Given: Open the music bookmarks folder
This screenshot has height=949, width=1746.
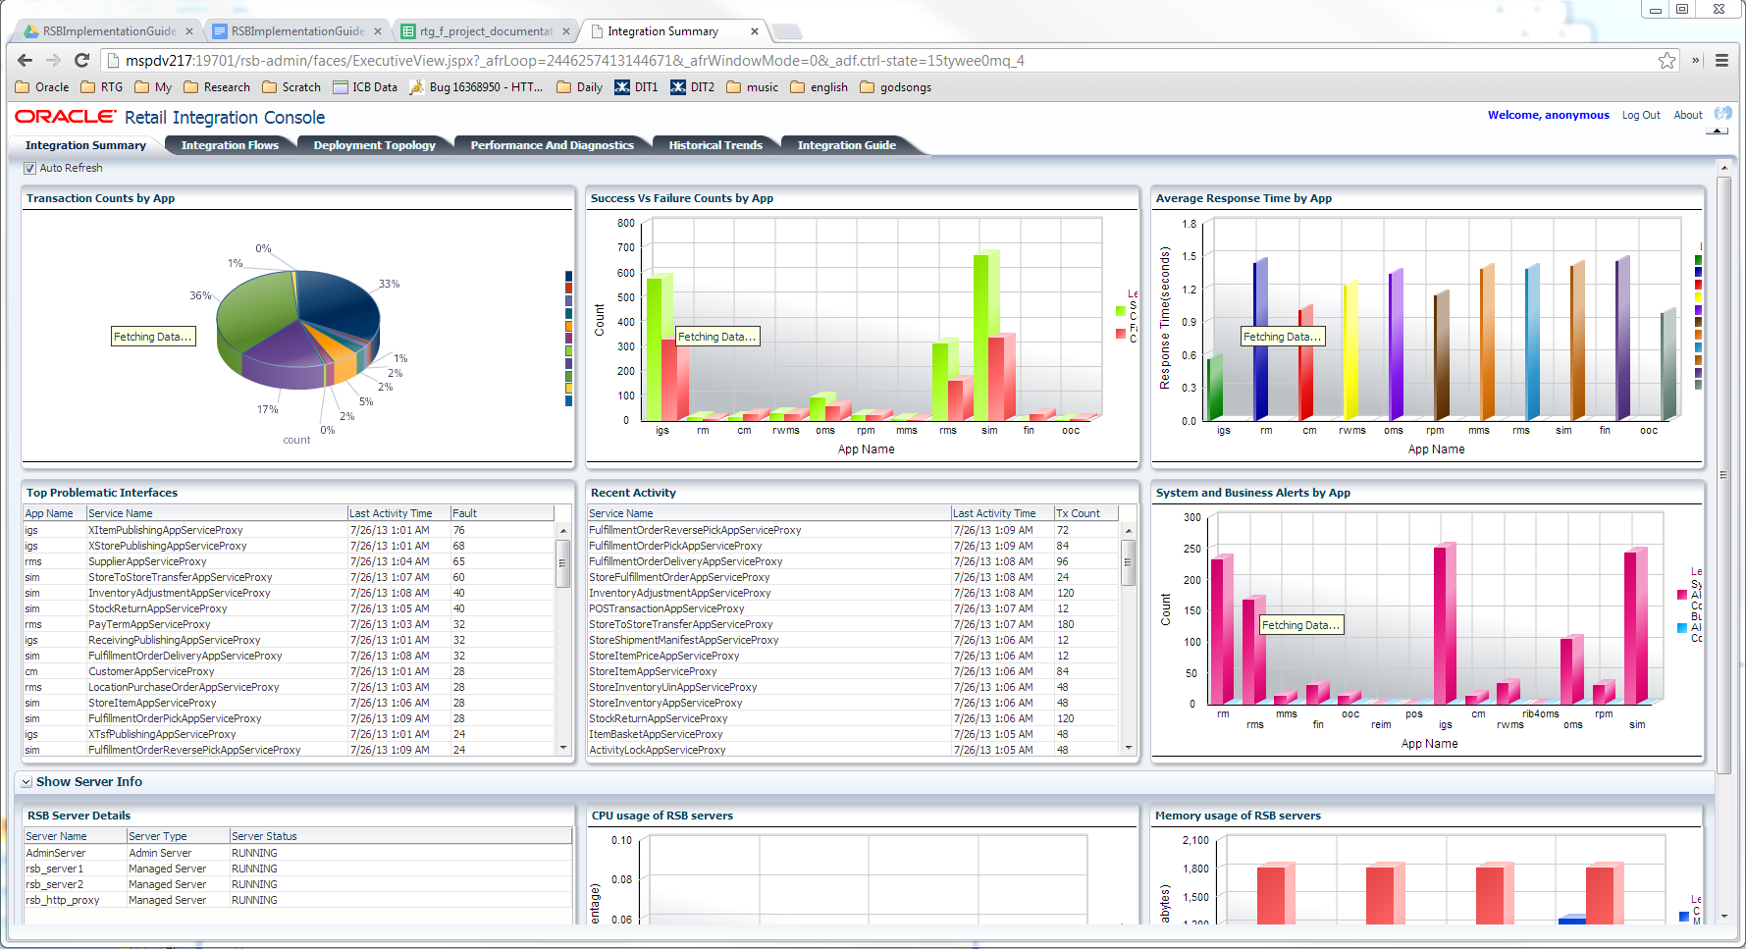Looking at the screenshot, I should tap(752, 87).
